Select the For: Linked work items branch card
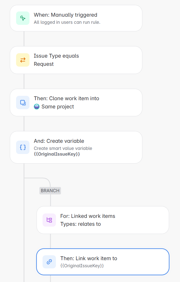 103,220
